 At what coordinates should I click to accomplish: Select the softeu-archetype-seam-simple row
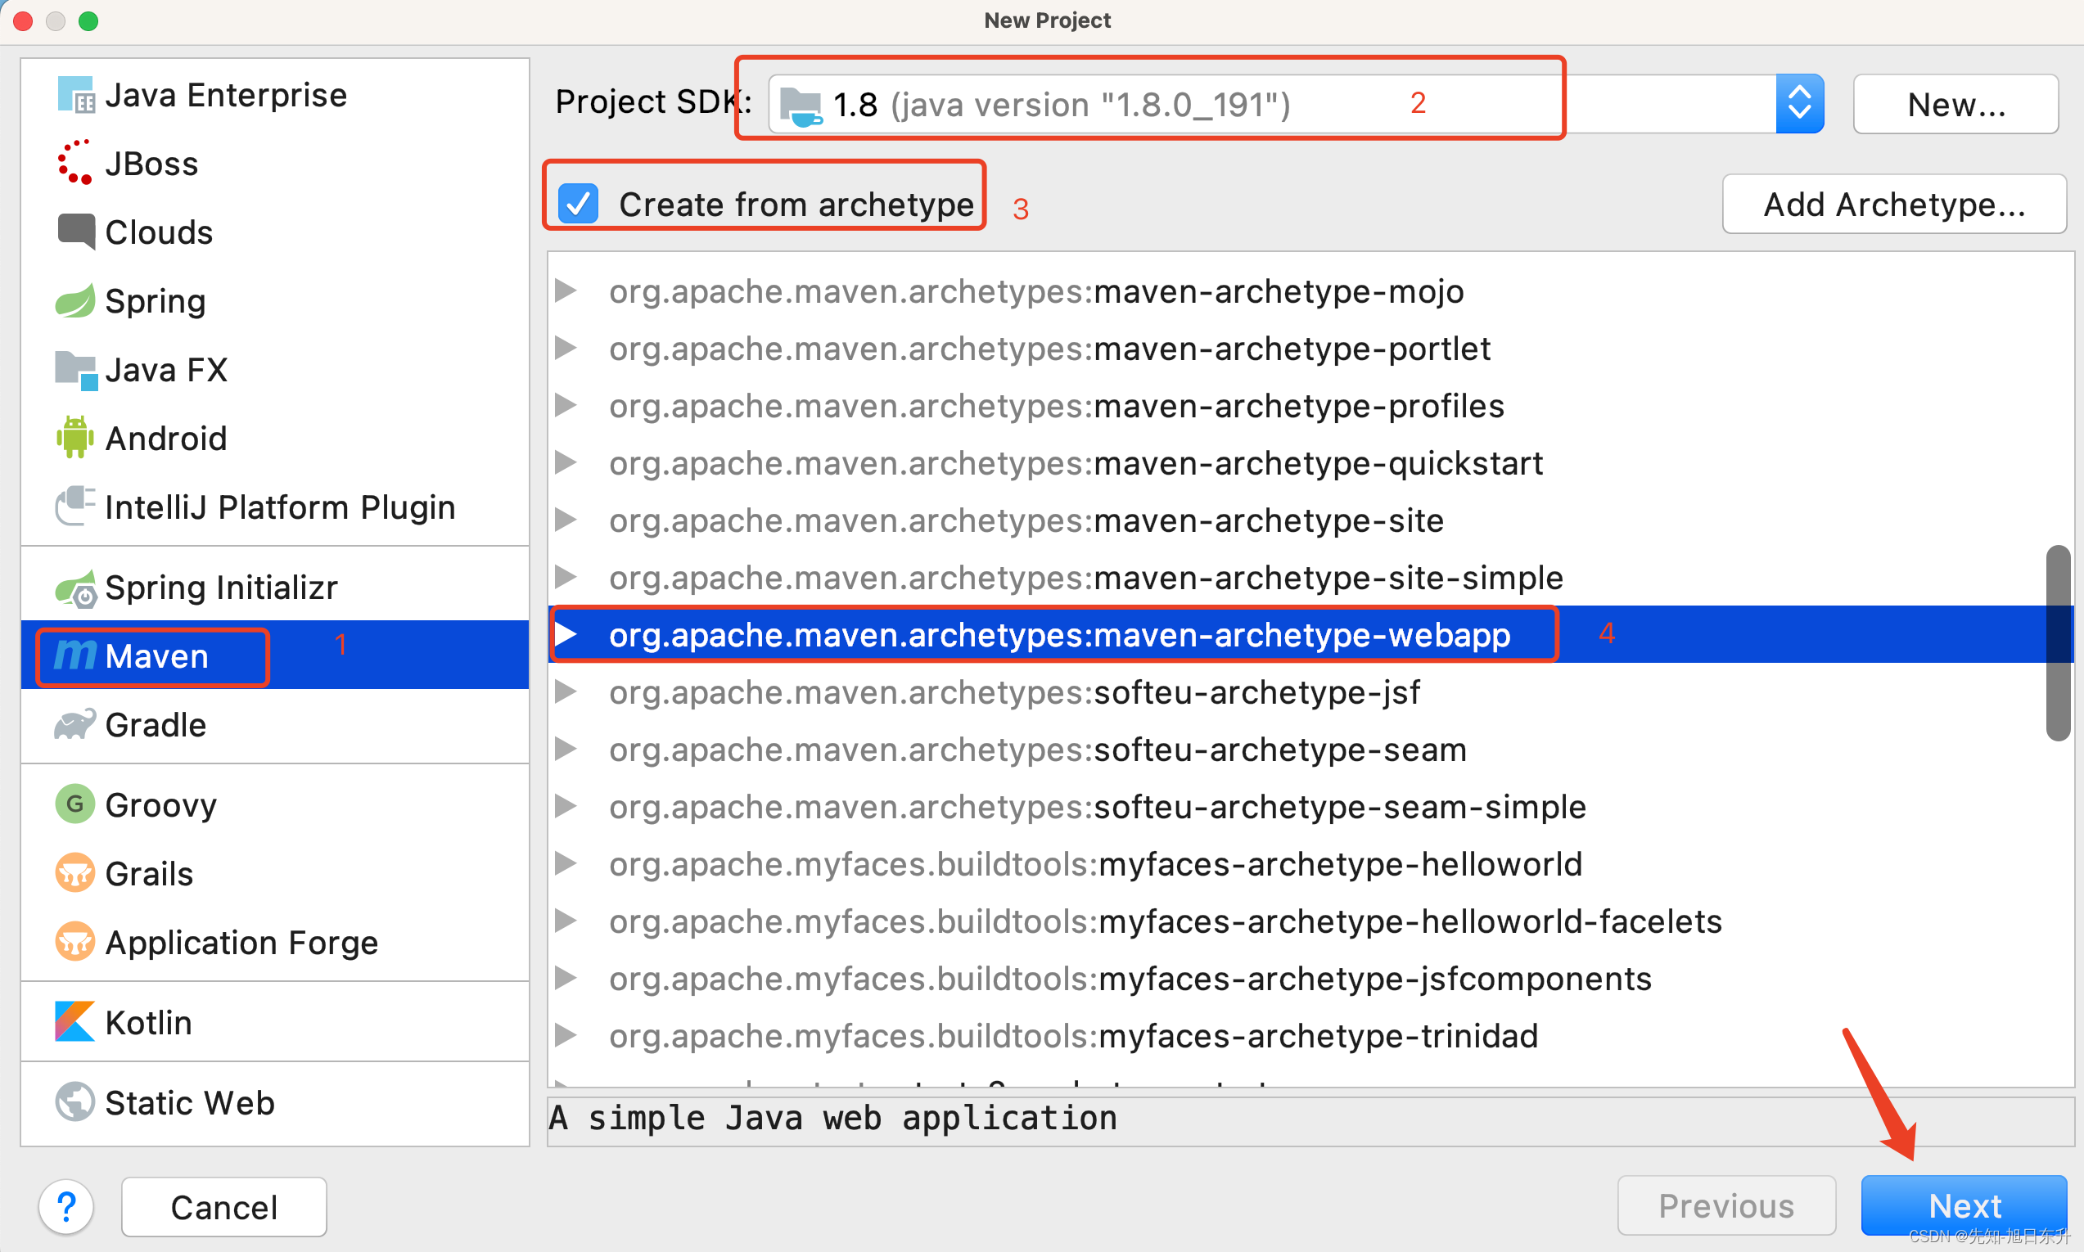click(1310, 807)
